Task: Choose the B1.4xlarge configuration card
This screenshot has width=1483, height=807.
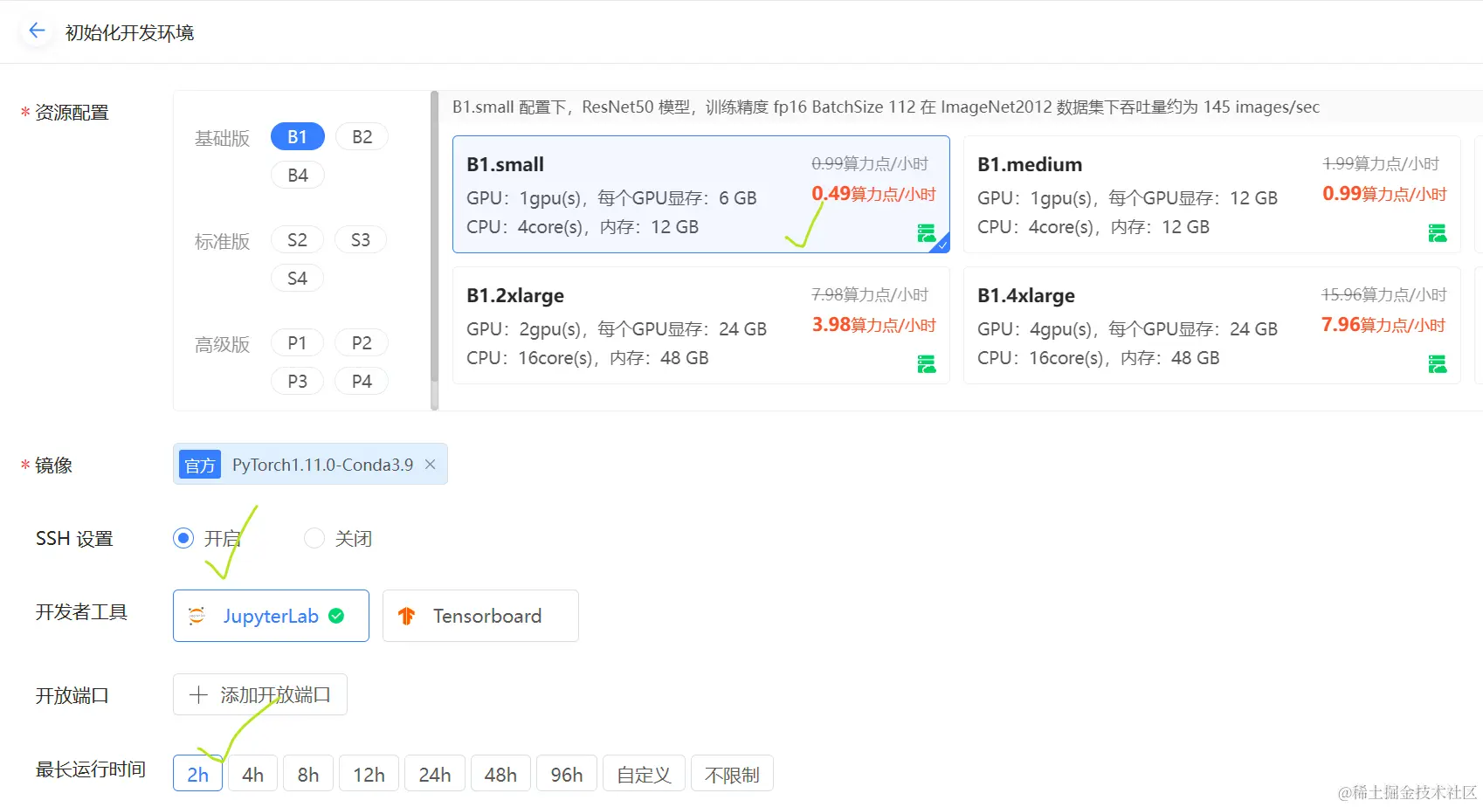Action: point(1212,325)
